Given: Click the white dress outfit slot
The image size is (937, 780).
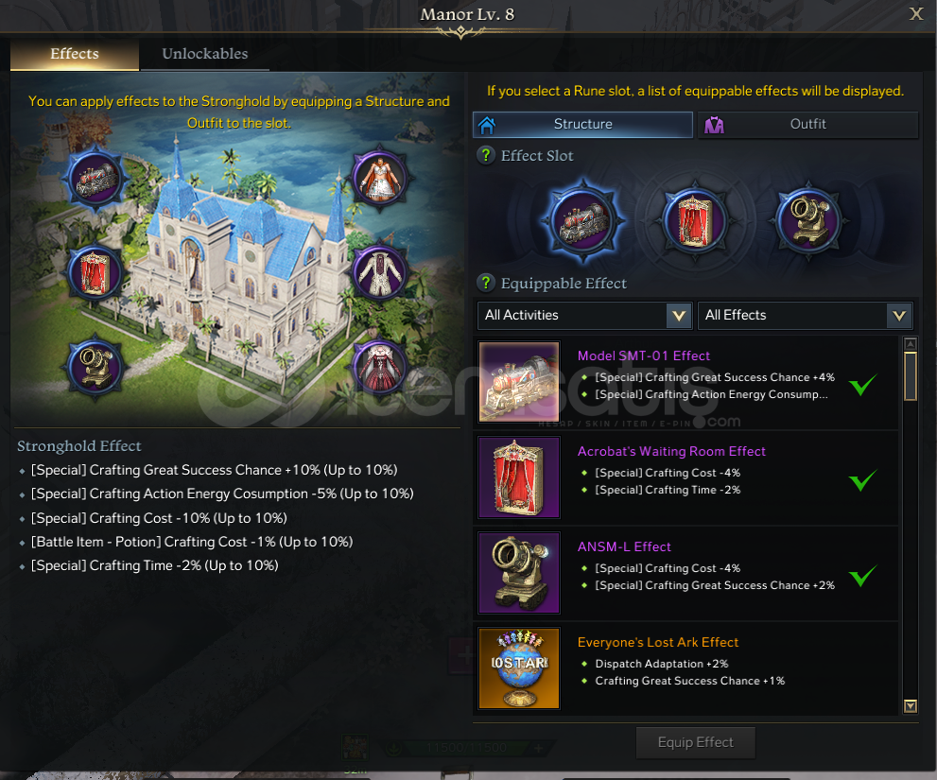Looking at the screenshot, I should (380, 178).
